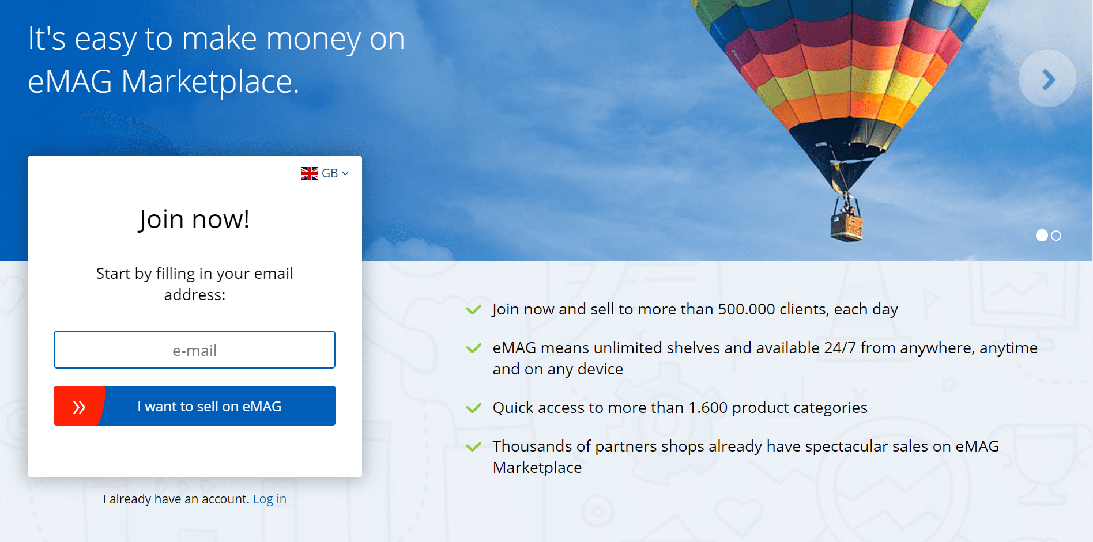The image size is (1093, 542).
Task: Click the "Start by filling in your email" text
Action: (194, 283)
